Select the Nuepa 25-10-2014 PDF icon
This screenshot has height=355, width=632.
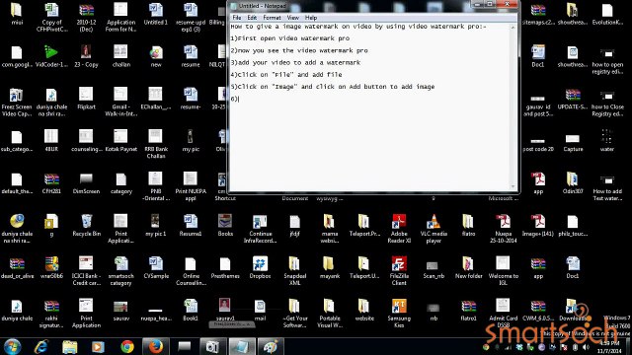[503, 229]
